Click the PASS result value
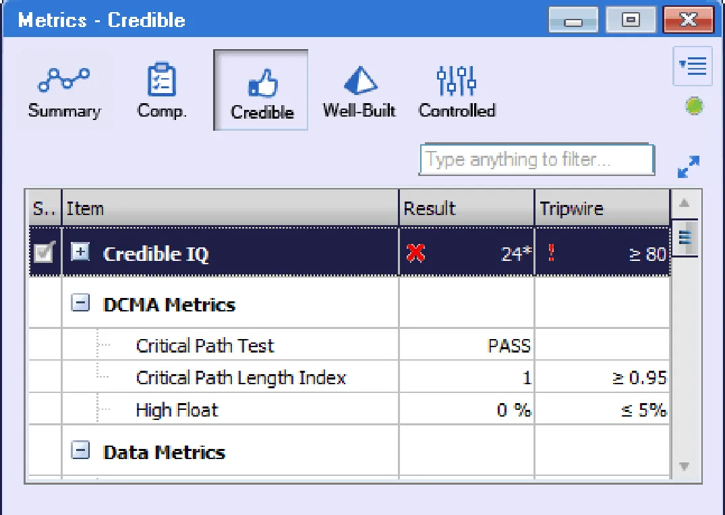The image size is (725, 515). point(509,346)
